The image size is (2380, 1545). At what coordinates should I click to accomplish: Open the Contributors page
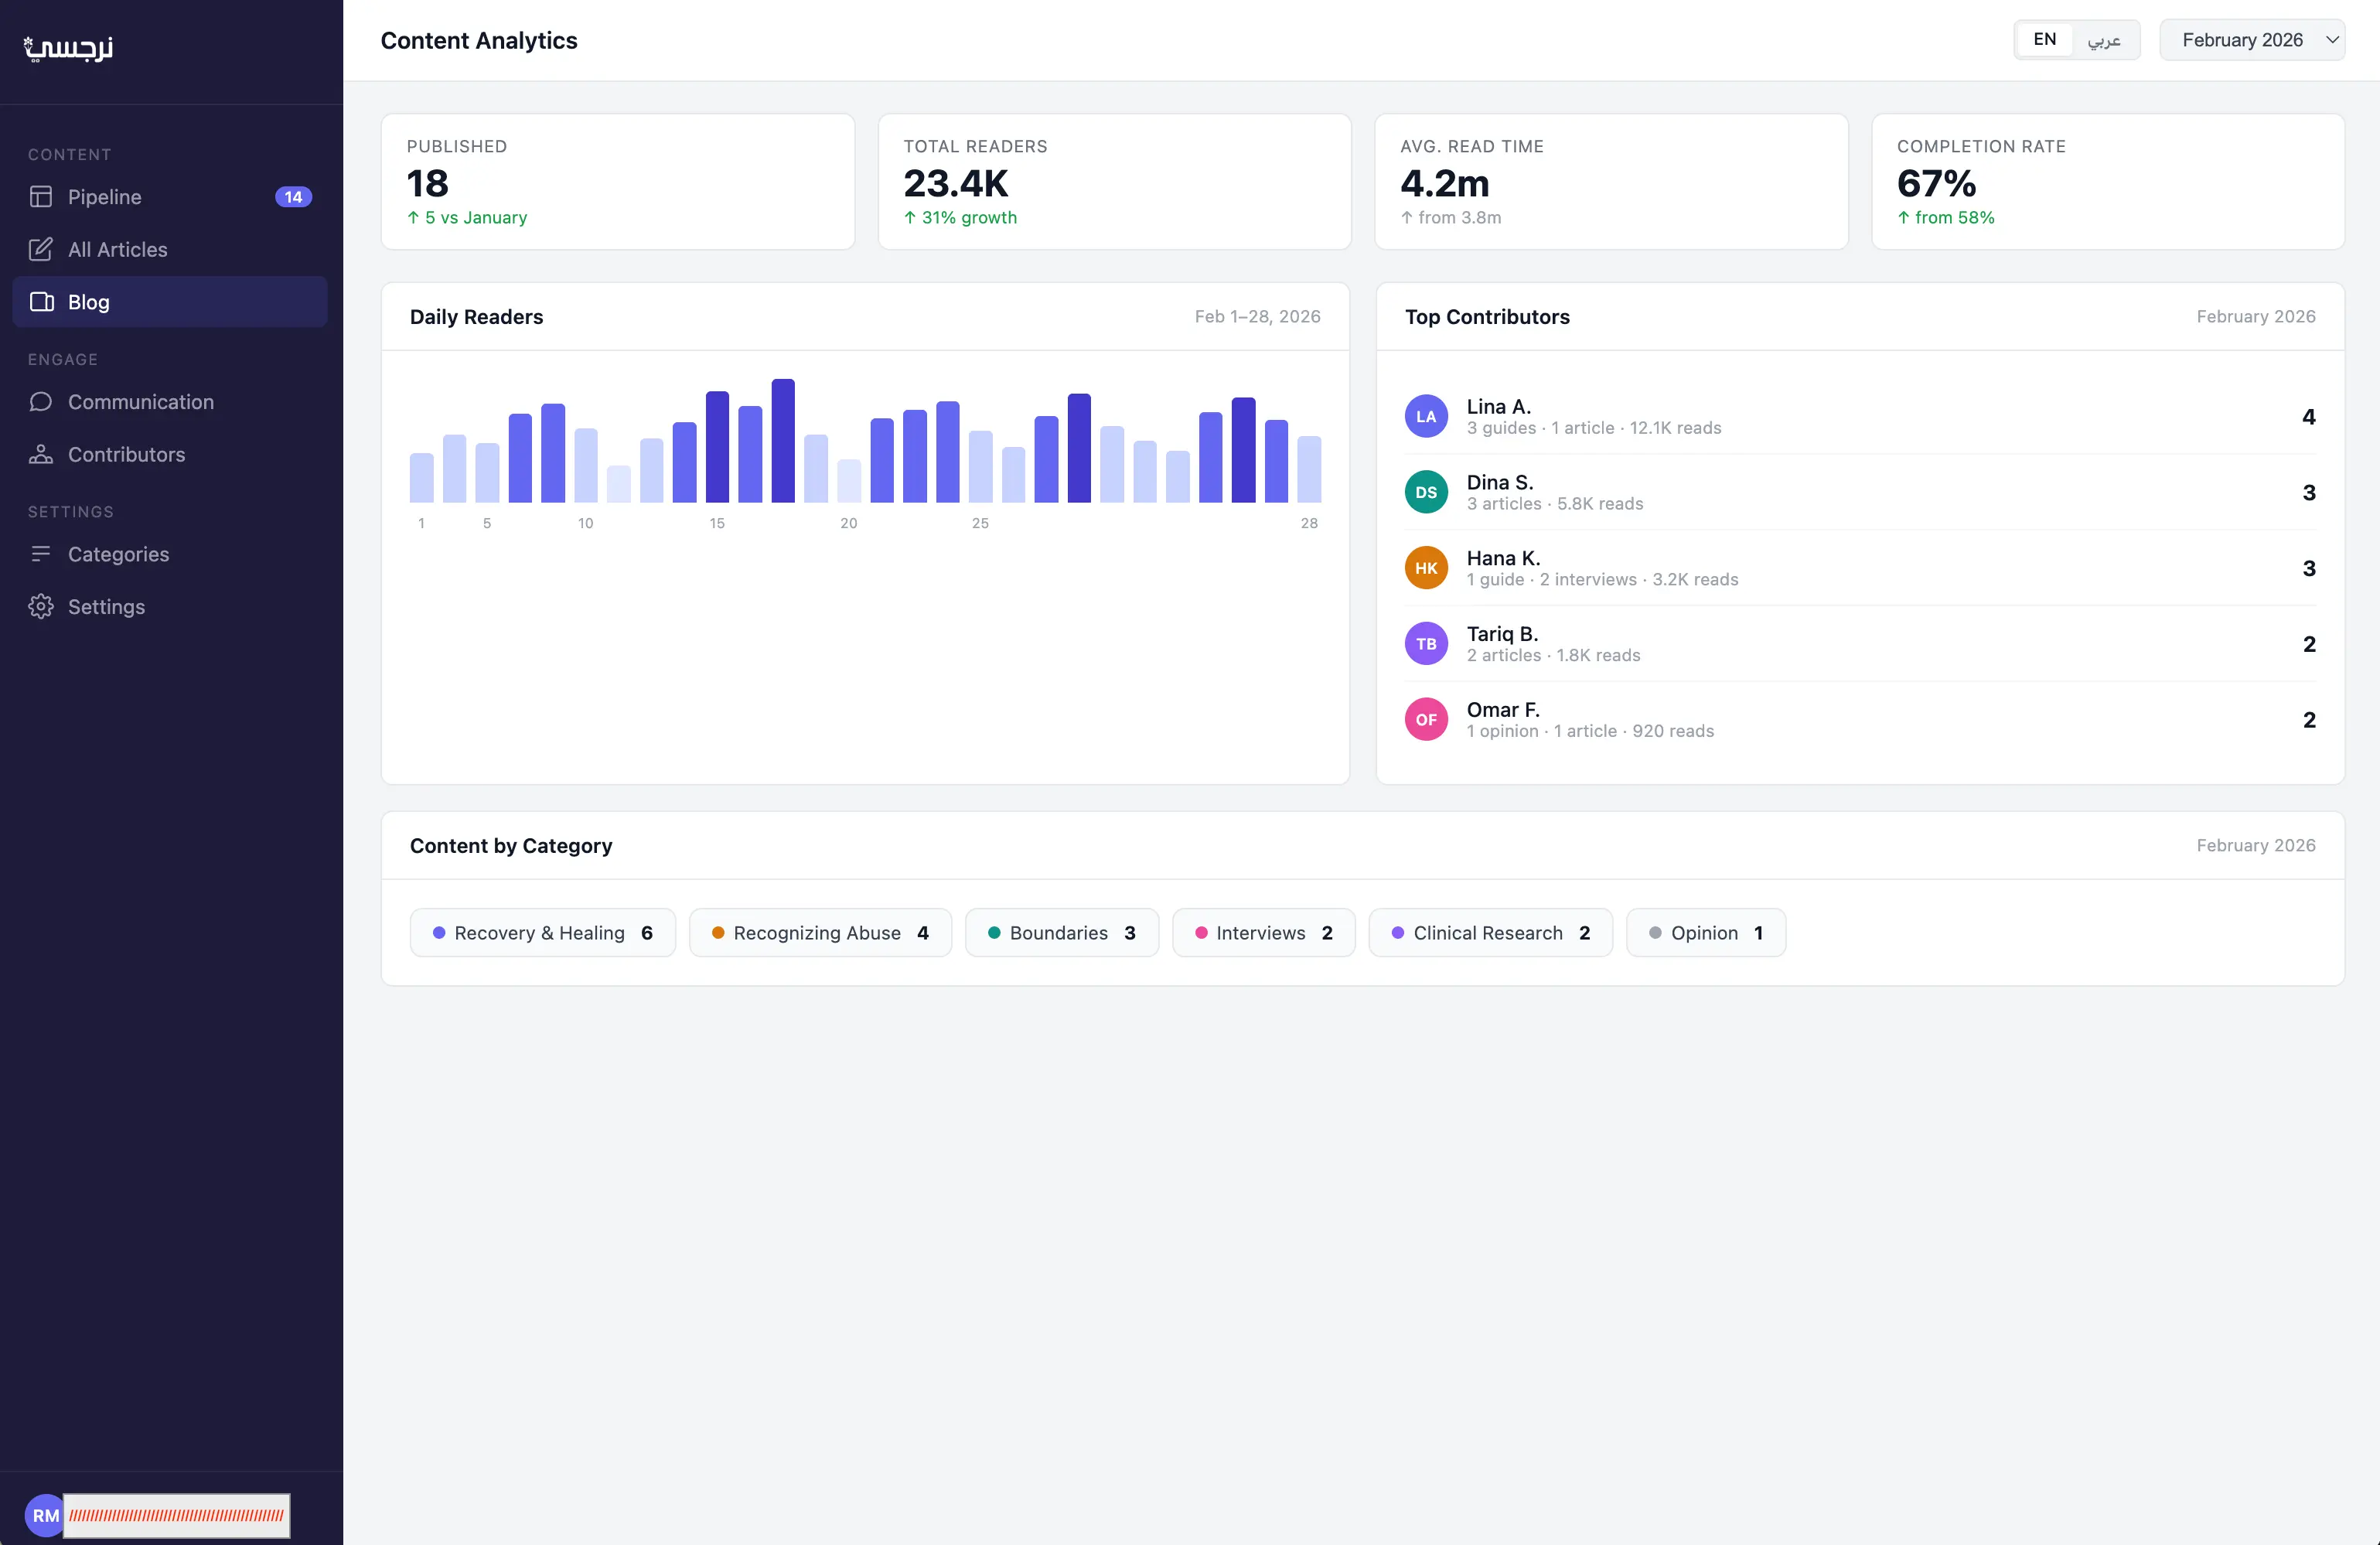(x=170, y=454)
